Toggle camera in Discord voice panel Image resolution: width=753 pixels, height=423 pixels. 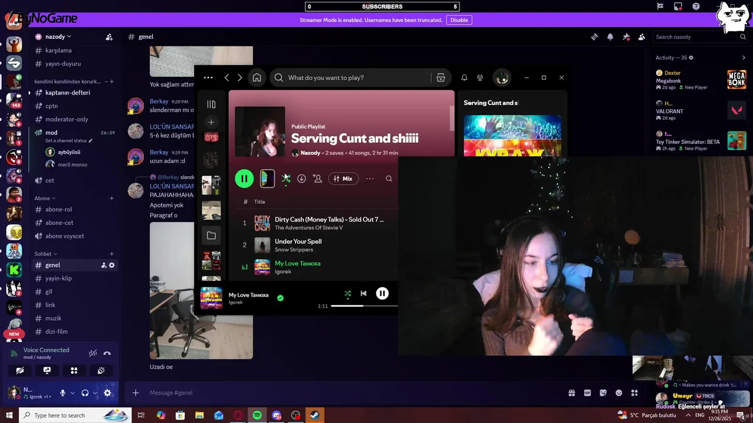[x=20, y=371]
